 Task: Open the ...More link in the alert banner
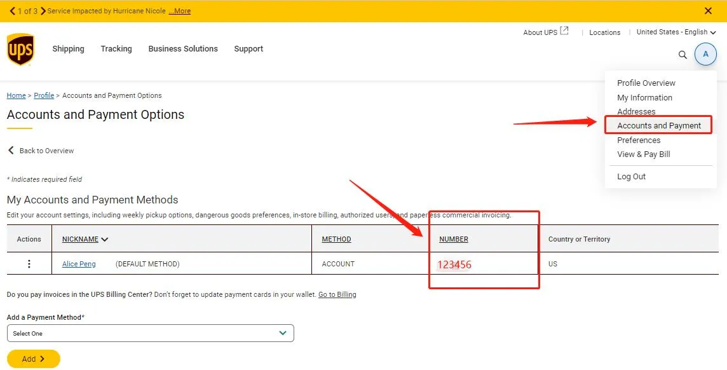pos(179,11)
